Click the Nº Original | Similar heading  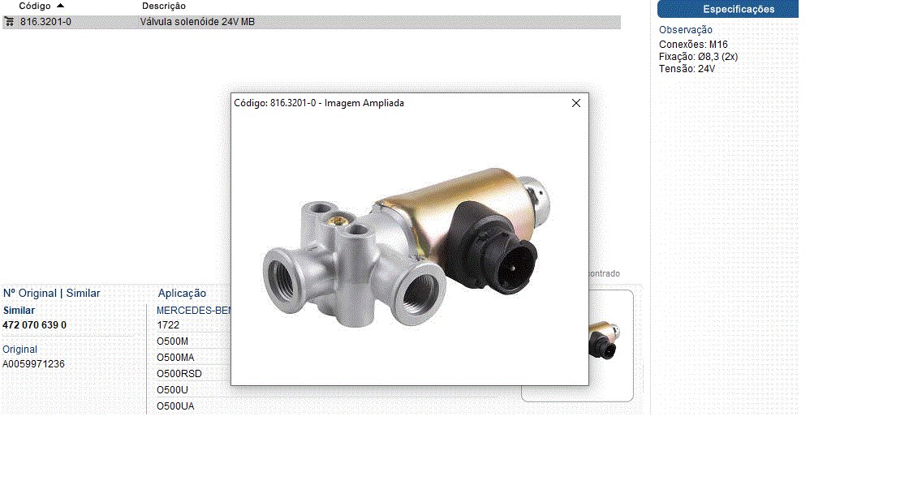tap(52, 293)
